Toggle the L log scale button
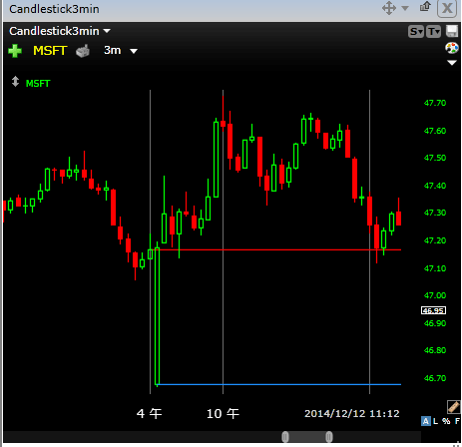 [x=435, y=421]
